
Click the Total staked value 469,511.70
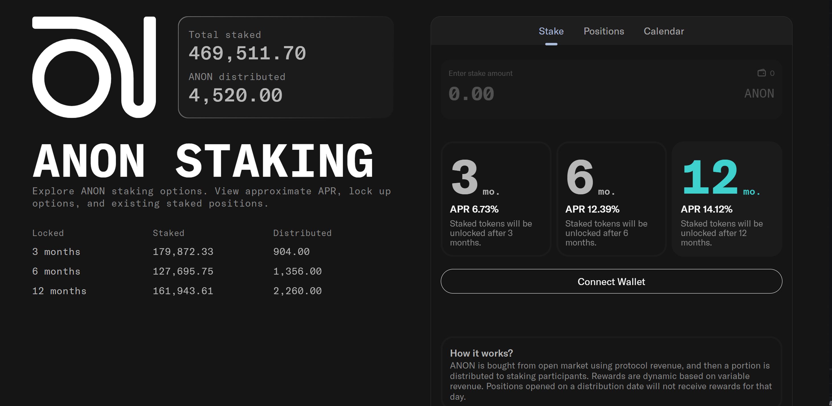click(x=247, y=53)
